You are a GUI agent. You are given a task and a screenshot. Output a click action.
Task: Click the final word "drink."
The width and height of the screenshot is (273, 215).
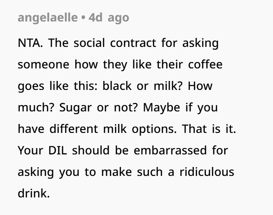point(34,193)
